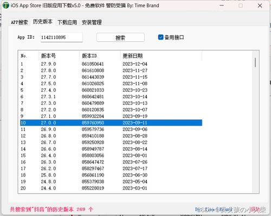Click the app logo icon in title bar
The width and height of the screenshot is (271, 216).
[5, 5]
